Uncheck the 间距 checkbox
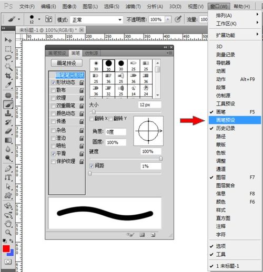 click(x=92, y=166)
